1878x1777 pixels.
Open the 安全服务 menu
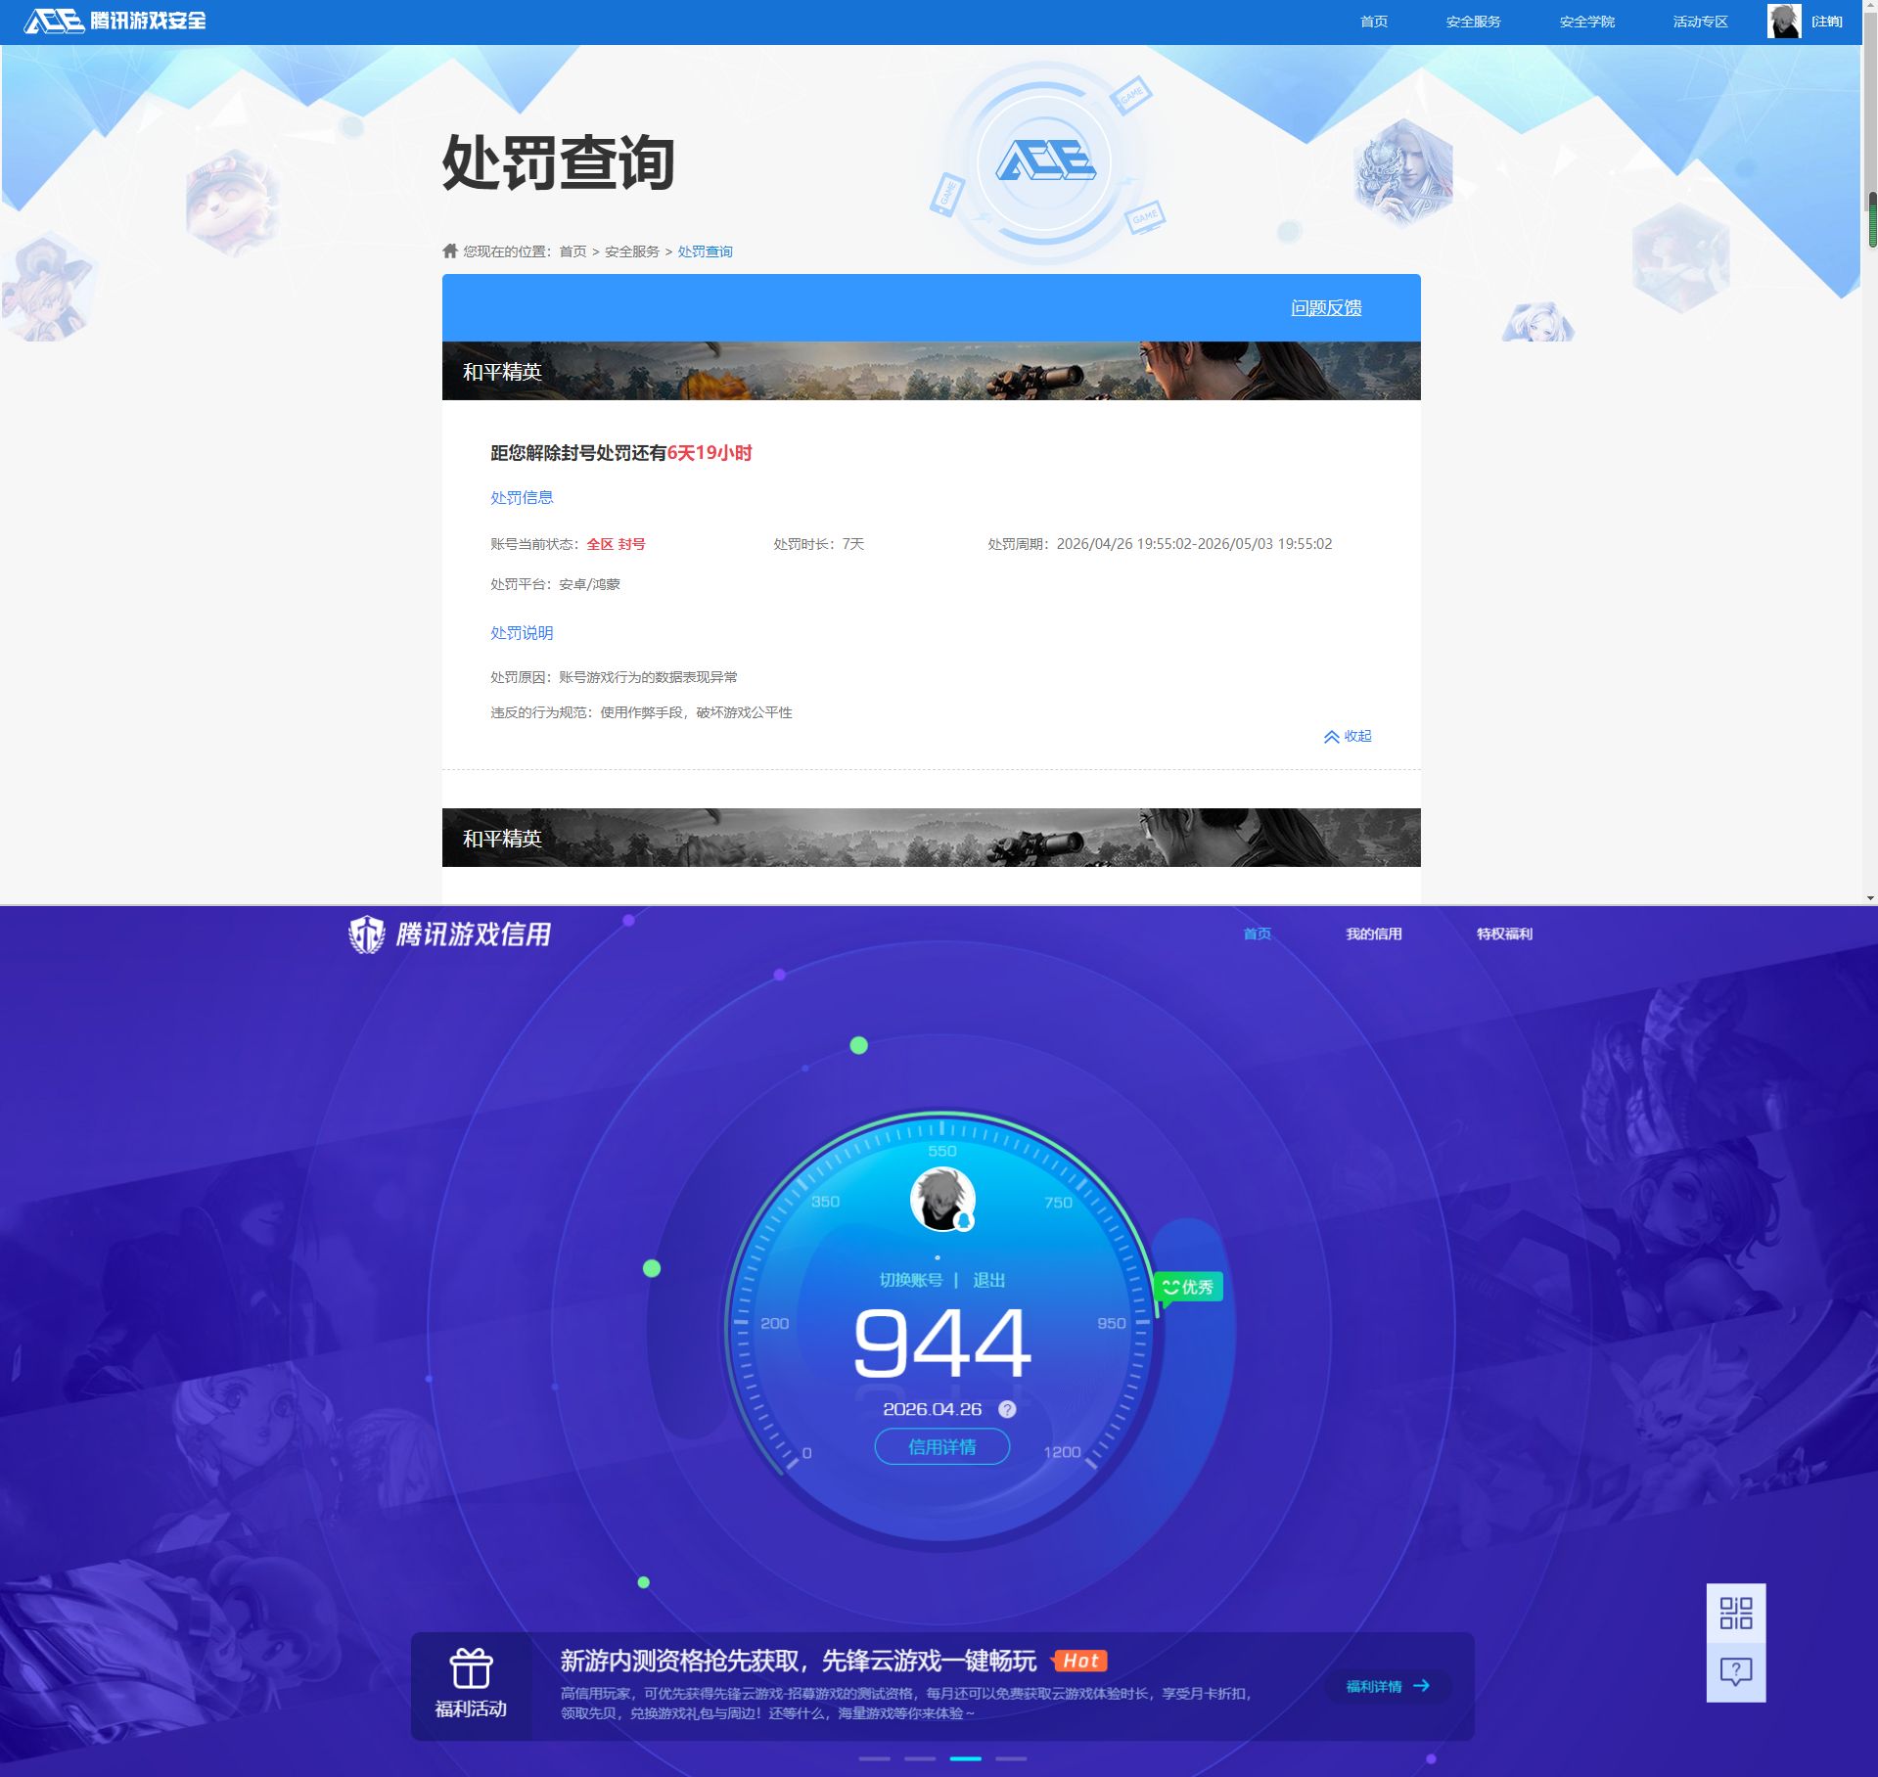(1473, 22)
